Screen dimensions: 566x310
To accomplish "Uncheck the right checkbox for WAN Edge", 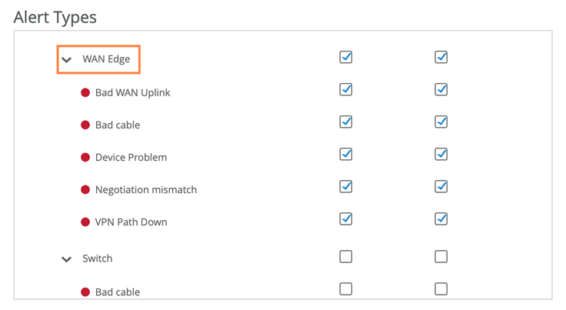I will (441, 57).
